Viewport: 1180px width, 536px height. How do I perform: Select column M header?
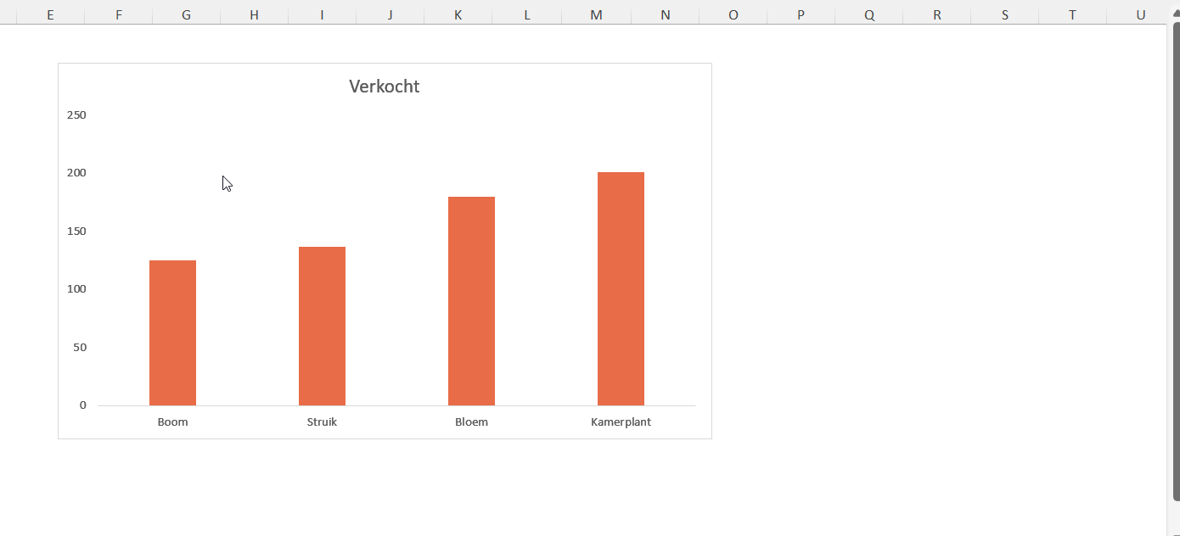coord(596,15)
